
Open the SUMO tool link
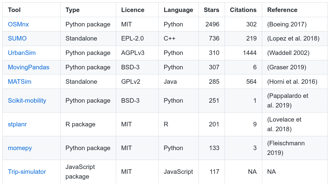tap(17, 38)
